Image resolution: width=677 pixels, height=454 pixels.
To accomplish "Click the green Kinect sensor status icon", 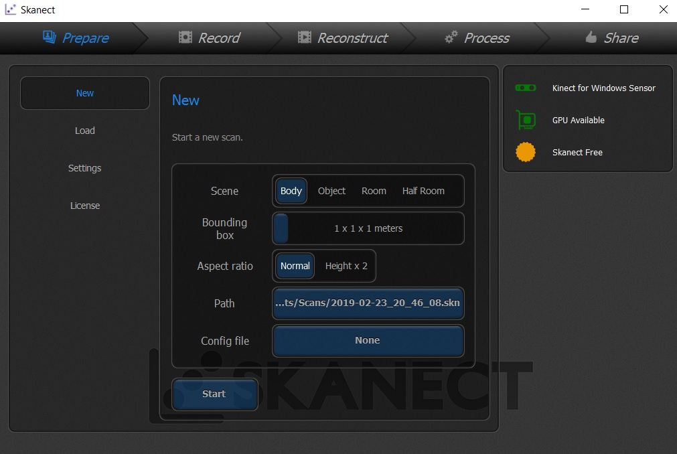I will (526, 88).
